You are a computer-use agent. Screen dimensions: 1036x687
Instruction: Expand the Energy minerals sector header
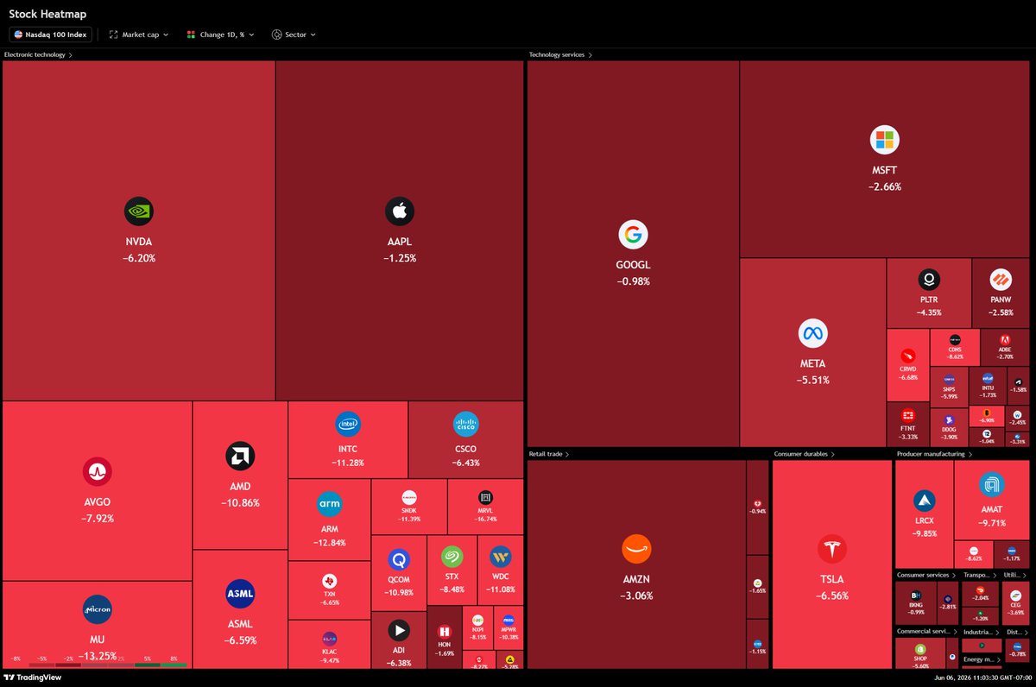click(982, 659)
